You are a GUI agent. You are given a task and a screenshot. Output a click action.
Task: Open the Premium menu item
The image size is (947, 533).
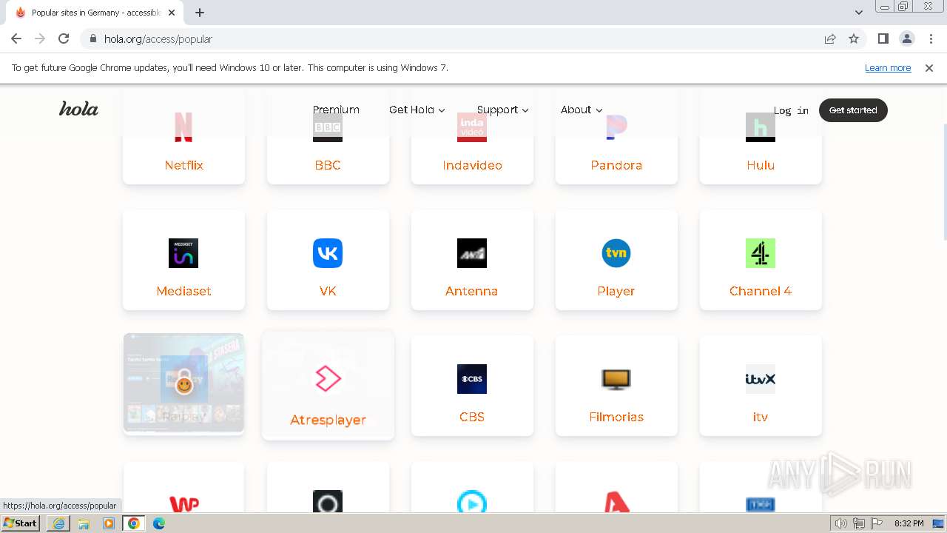tap(336, 110)
